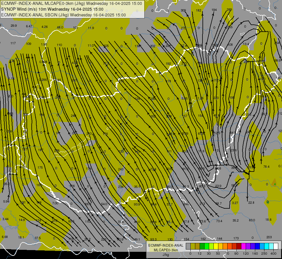282x259 pixels.
Task: Click the map value '5.05'
Action: point(185,98)
